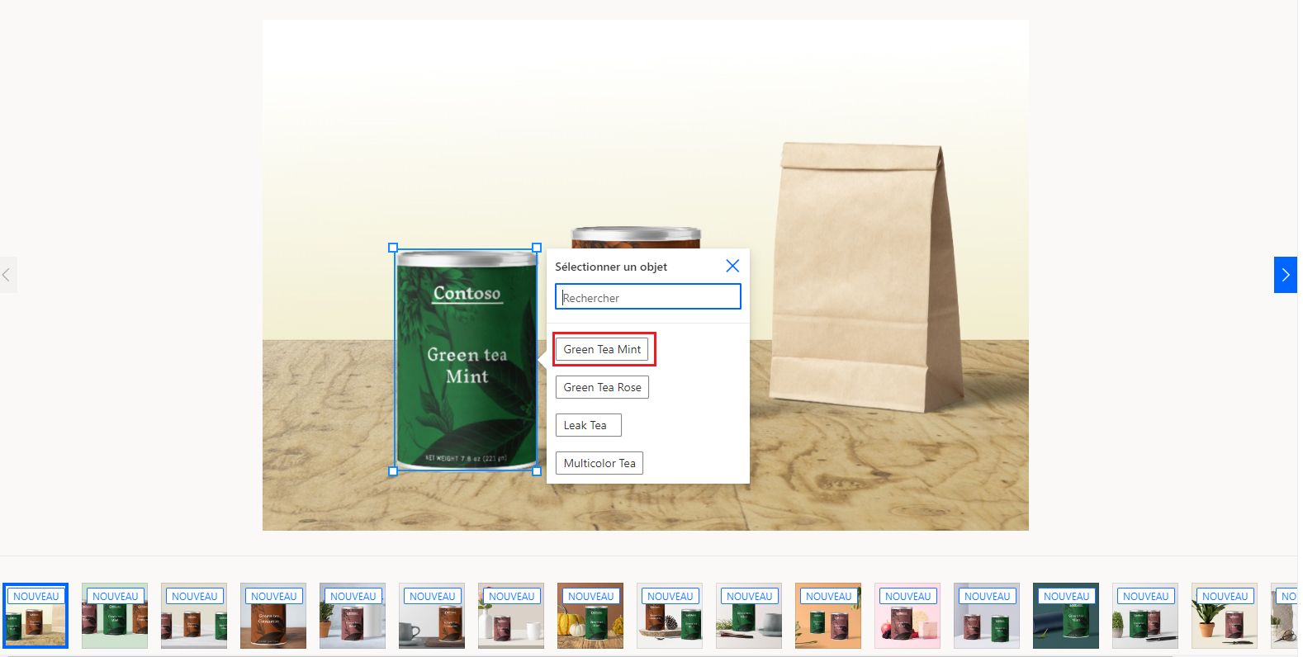Click the top-left bounding box handle
Screen dimensions: 1303x657
[x=393, y=248]
